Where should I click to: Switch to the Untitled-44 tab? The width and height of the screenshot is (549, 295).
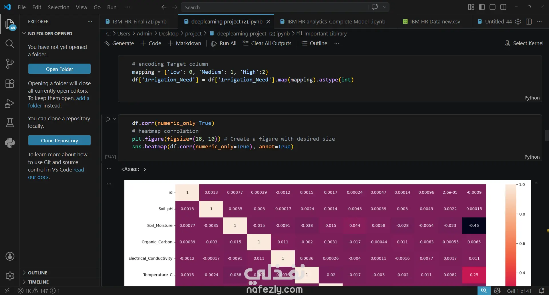coord(495,22)
